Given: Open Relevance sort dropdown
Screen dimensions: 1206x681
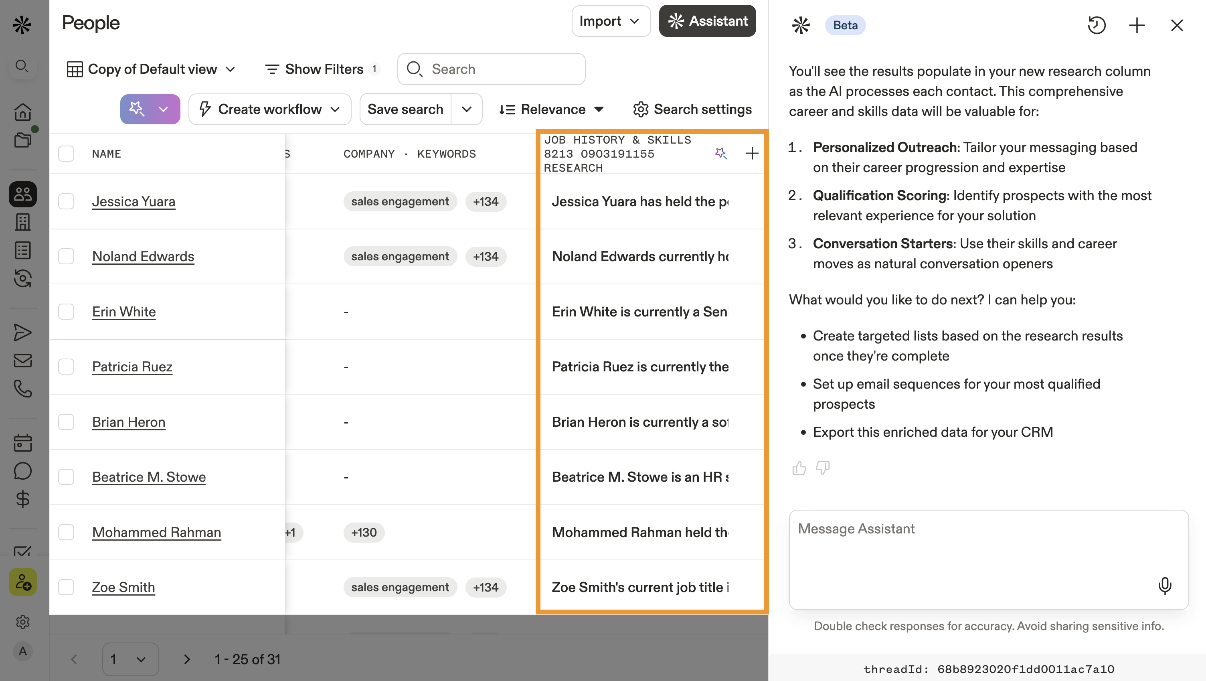Looking at the screenshot, I should coord(552,109).
